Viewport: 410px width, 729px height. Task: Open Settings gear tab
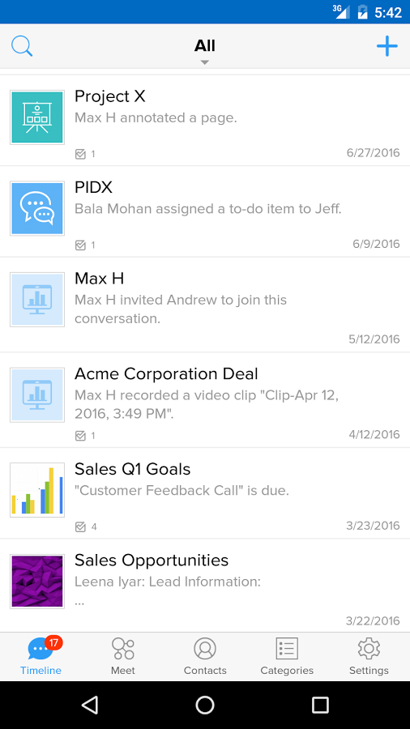(369, 656)
